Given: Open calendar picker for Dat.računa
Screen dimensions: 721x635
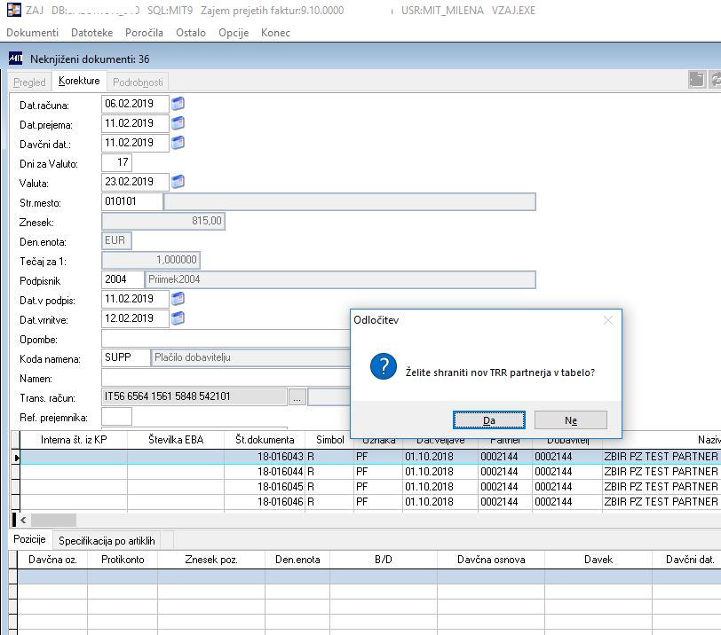Looking at the screenshot, I should click(x=178, y=104).
